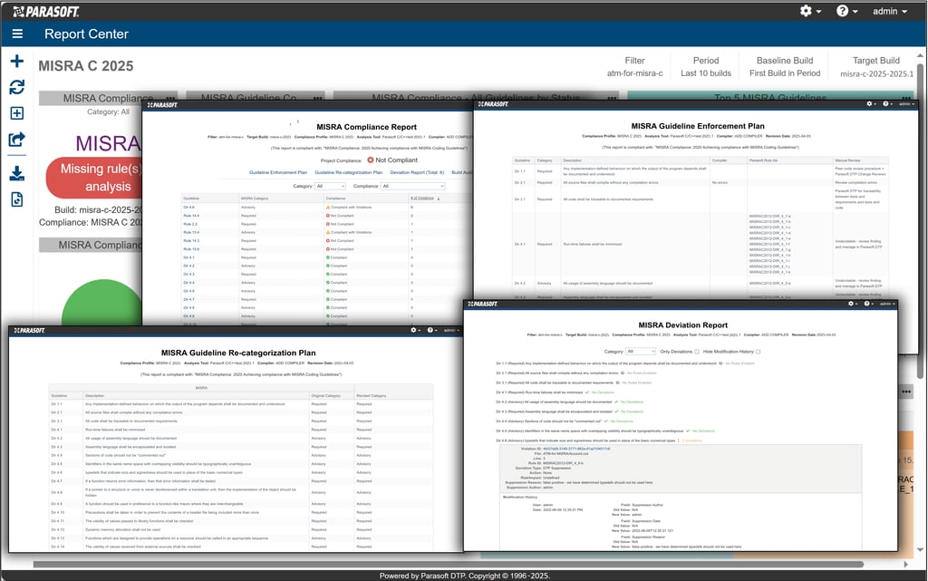Click Rule 14.4 link in Compliance Report
Screen dimensions: 928x581
[x=191, y=216]
